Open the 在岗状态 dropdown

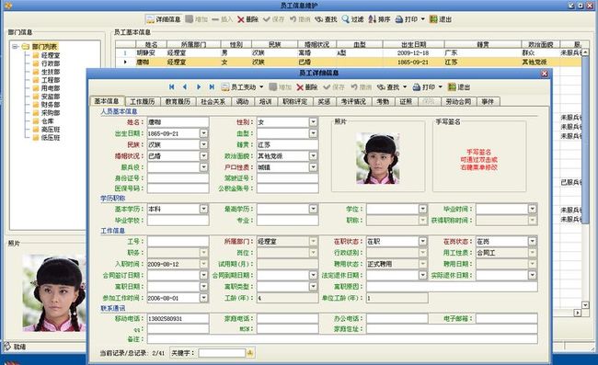(x=533, y=241)
